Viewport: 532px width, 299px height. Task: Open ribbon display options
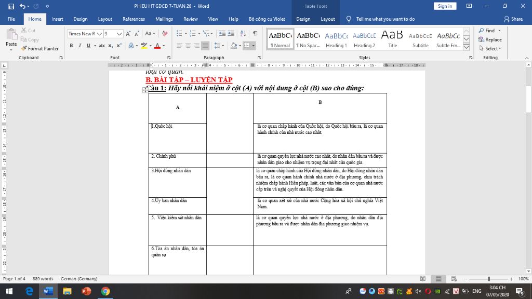click(469, 6)
